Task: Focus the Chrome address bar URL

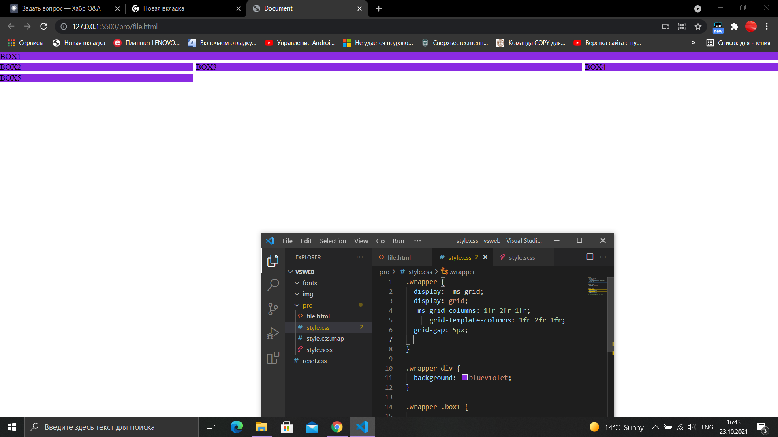Action: 115,26
